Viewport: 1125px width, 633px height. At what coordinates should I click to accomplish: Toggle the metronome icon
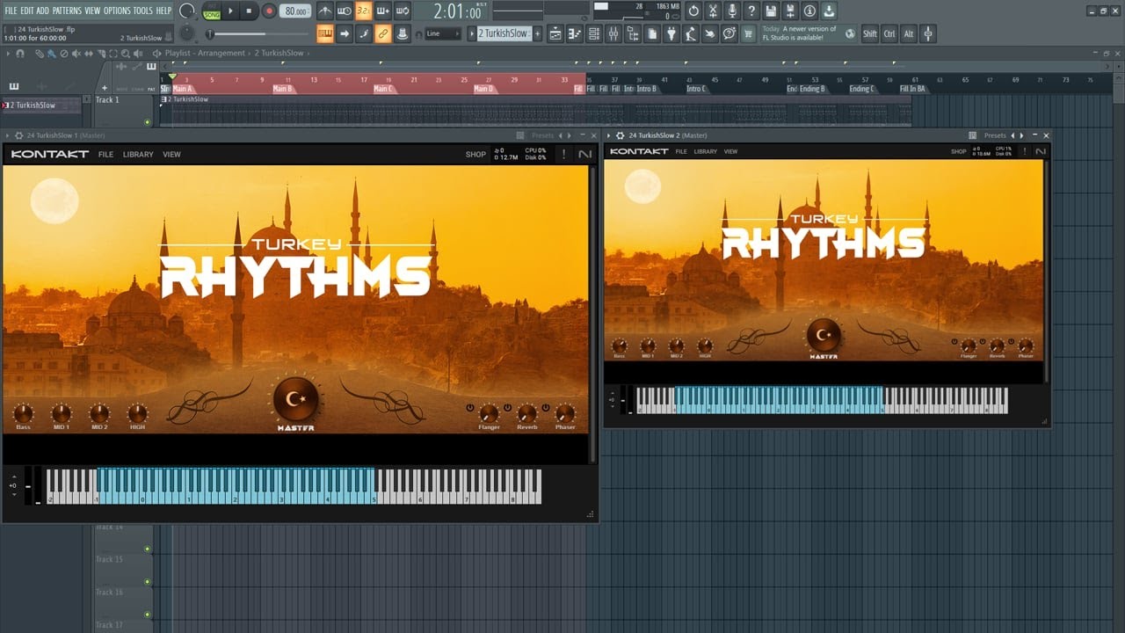(325, 11)
